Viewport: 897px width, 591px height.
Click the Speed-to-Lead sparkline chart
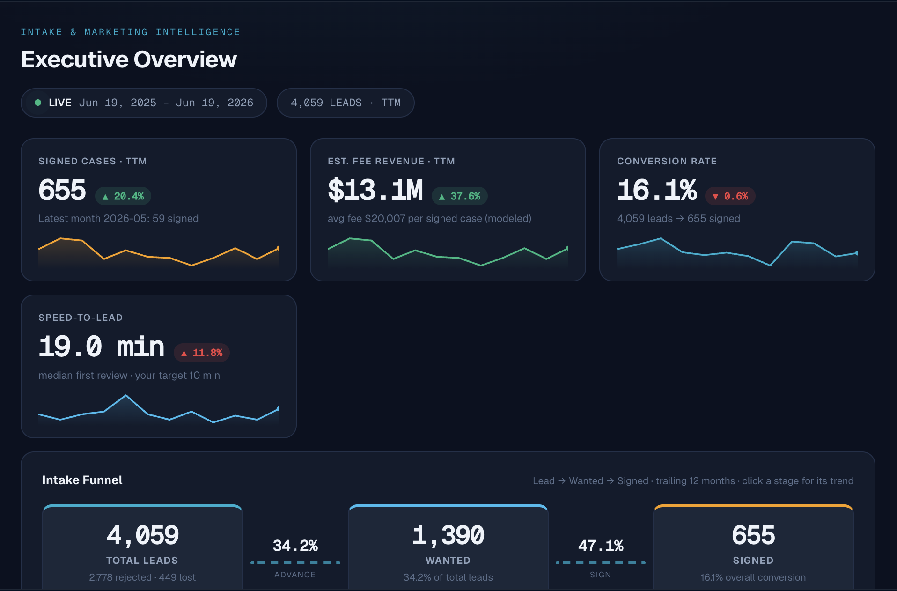tap(159, 409)
